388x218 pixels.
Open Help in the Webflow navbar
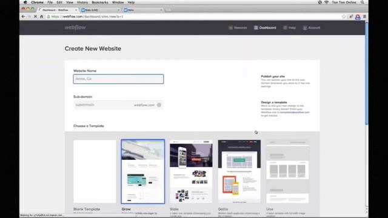pyautogui.click(x=290, y=28)
